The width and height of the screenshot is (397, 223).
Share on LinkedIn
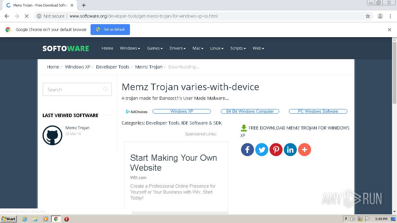pos(290,150)
